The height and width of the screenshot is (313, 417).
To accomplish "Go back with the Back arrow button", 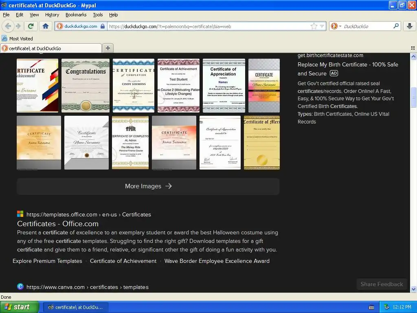I will 8,26.
